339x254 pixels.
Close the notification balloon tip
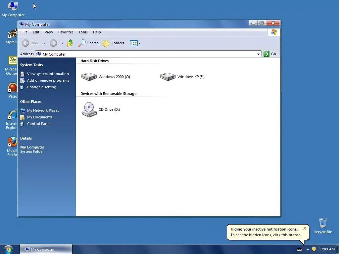point(305,228)
